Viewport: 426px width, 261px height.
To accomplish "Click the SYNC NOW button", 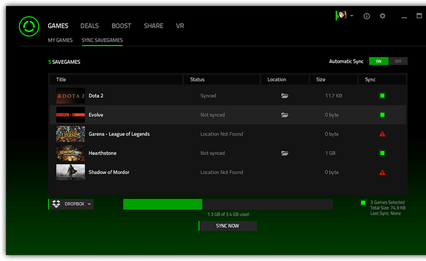I will [x=228, y=226].
